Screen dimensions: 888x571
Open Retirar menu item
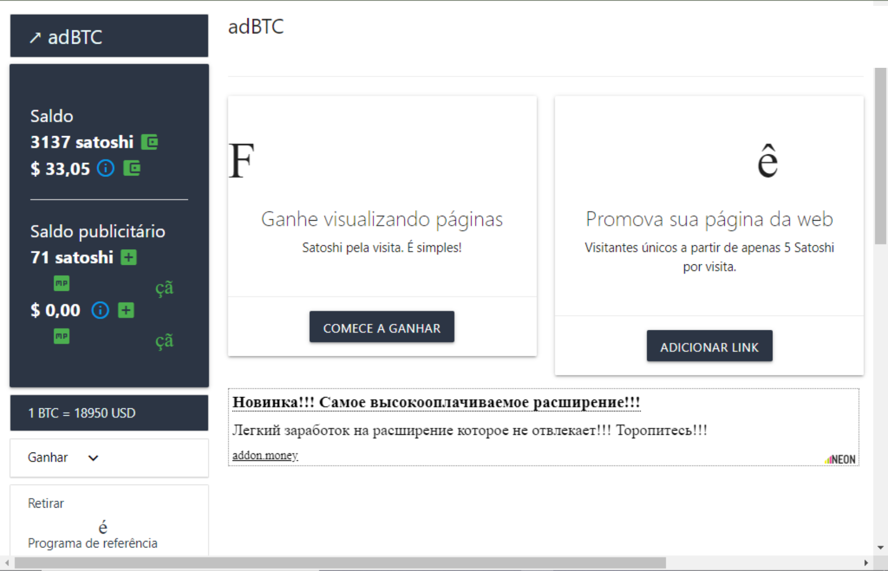[x=46, y=503]
